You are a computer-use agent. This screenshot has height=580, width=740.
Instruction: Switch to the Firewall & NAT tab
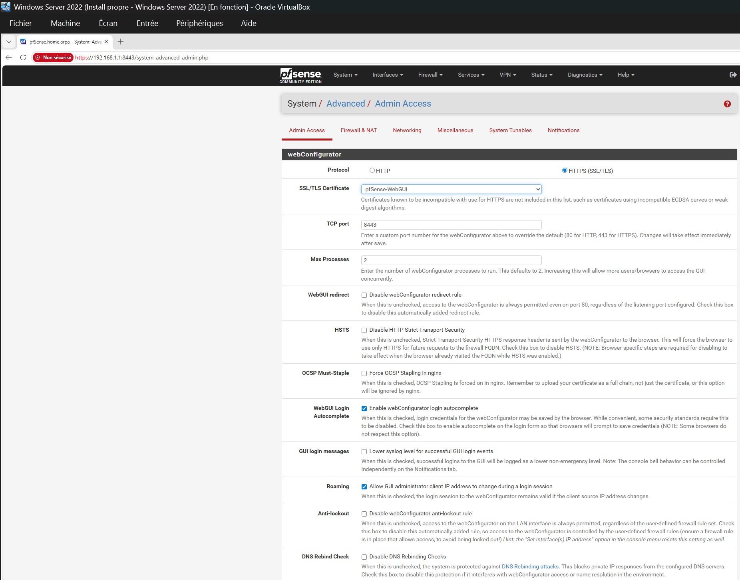(x=358, y=130)
